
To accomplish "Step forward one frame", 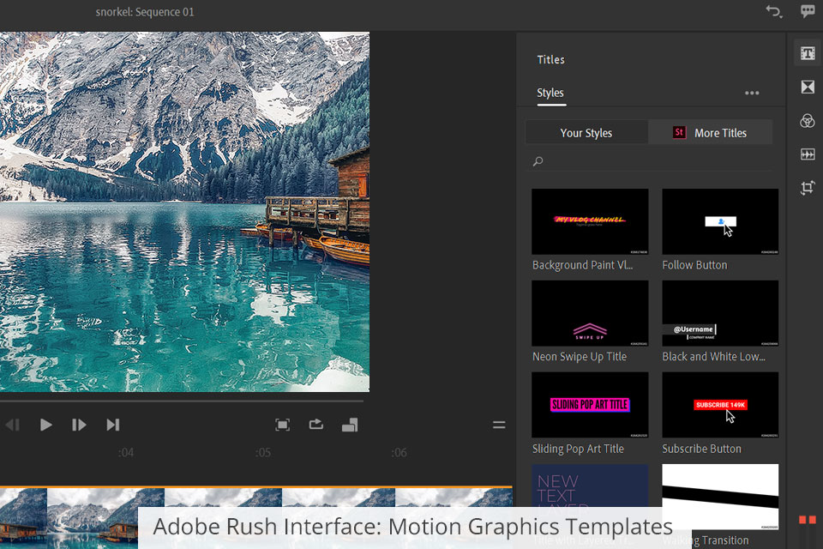I will pyautogui.click(x=79, y=425).
